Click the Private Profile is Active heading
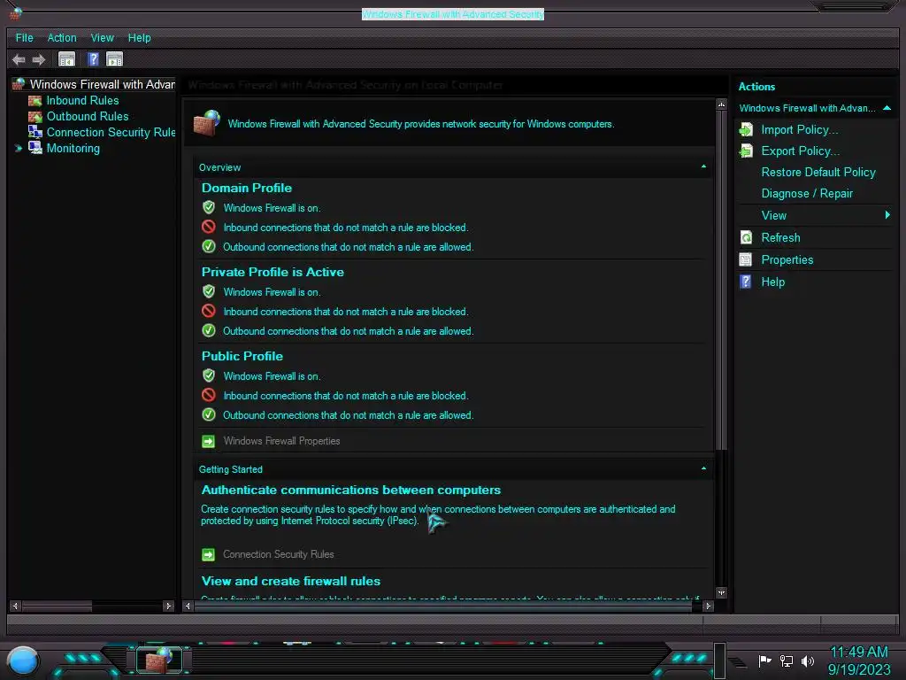Viewport: 906px width, 680px height. click(x=273, y=273)
